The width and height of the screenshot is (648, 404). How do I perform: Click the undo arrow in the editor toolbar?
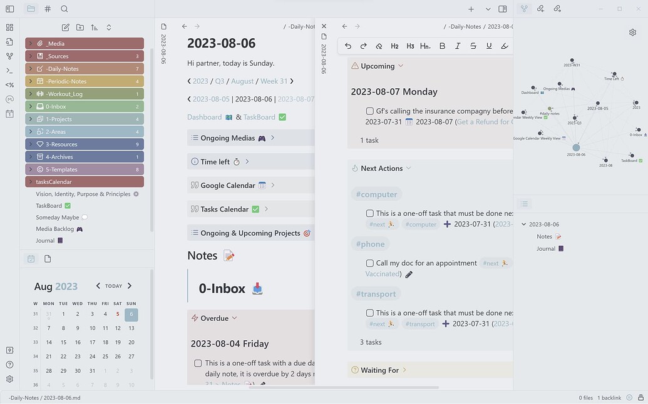tap(348, 46)
